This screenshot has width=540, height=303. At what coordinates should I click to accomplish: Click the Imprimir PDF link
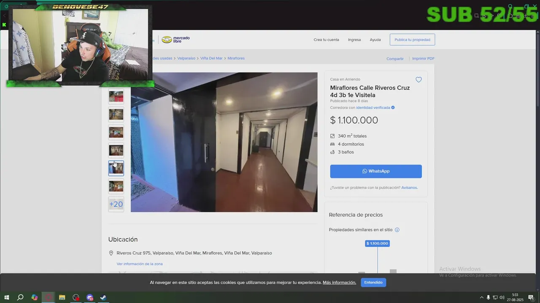click(423, 58)
